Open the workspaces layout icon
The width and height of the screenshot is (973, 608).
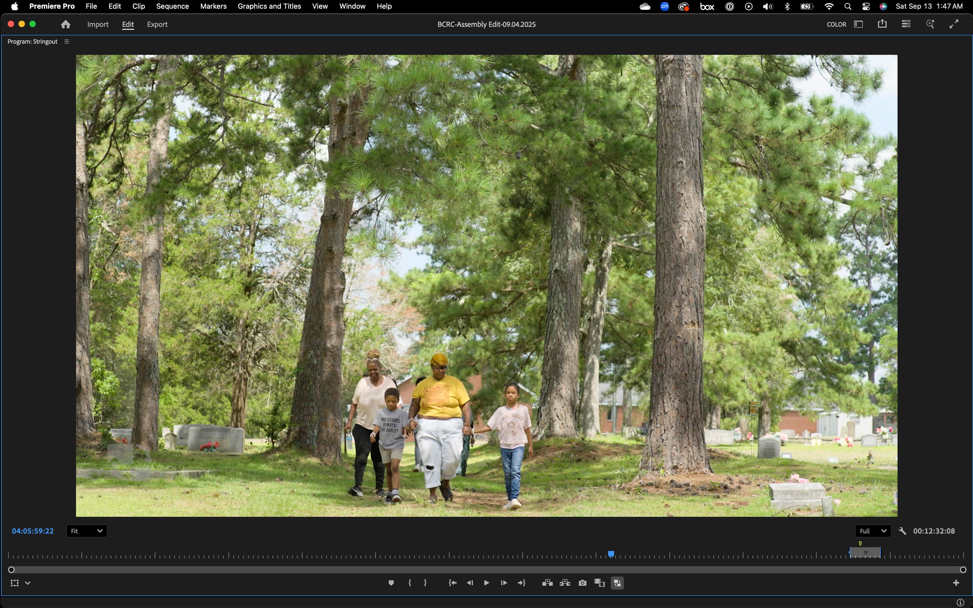pyautogui.click(x=858, y=24)
